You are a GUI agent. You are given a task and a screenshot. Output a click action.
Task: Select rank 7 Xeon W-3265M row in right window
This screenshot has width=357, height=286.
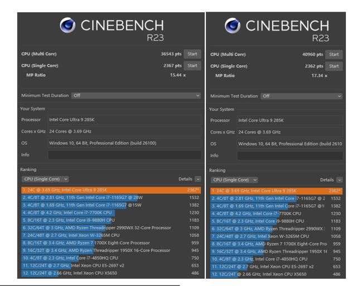point(277,236)
